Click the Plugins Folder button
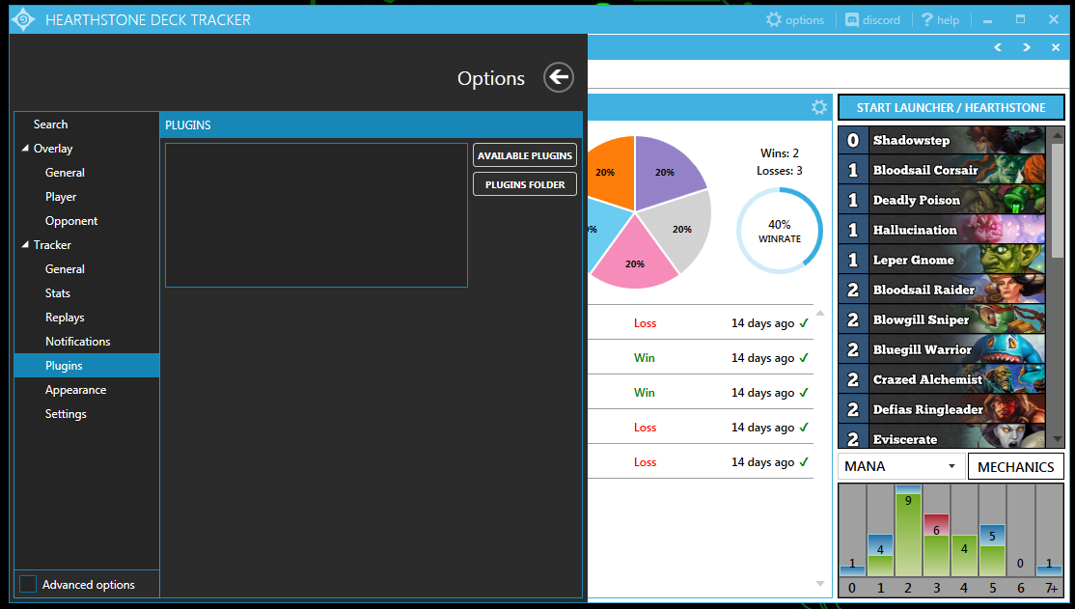1075x609 pixels. tap(525, 183)
